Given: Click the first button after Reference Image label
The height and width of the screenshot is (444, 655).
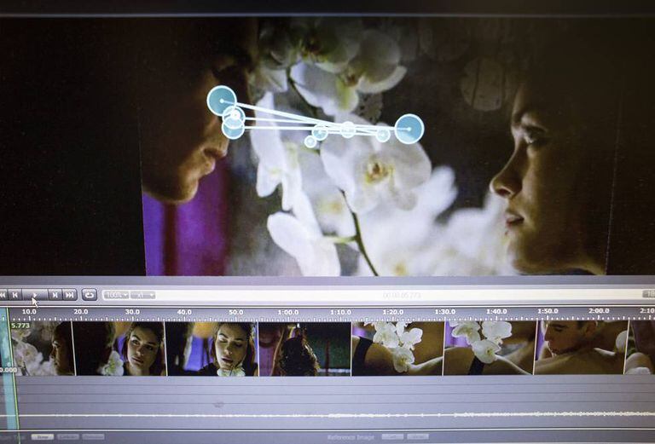Looking at the screenshot, I should pyautogui.click(x=391, y=437).
